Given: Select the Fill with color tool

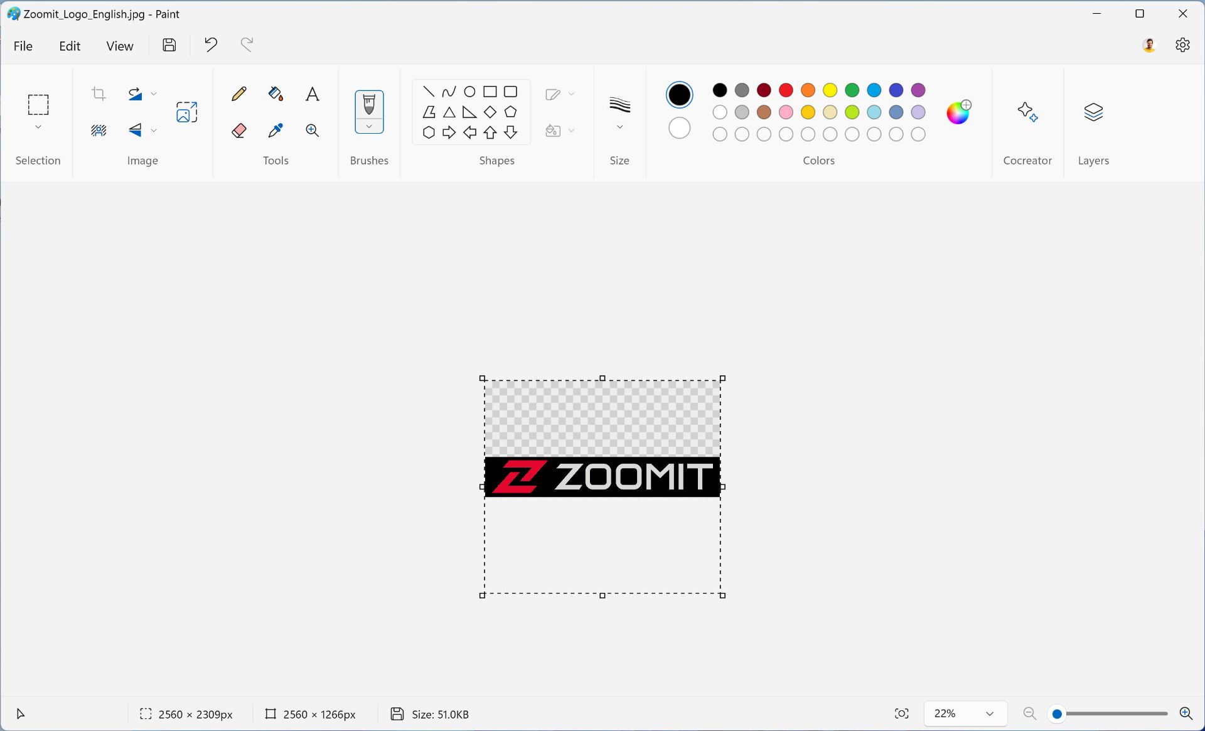Looking at the screenshot, I should click(275, 93).
